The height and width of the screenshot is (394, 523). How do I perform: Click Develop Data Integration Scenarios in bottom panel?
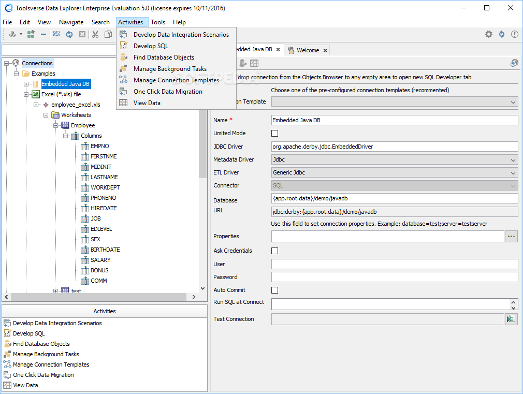(57, 323)
